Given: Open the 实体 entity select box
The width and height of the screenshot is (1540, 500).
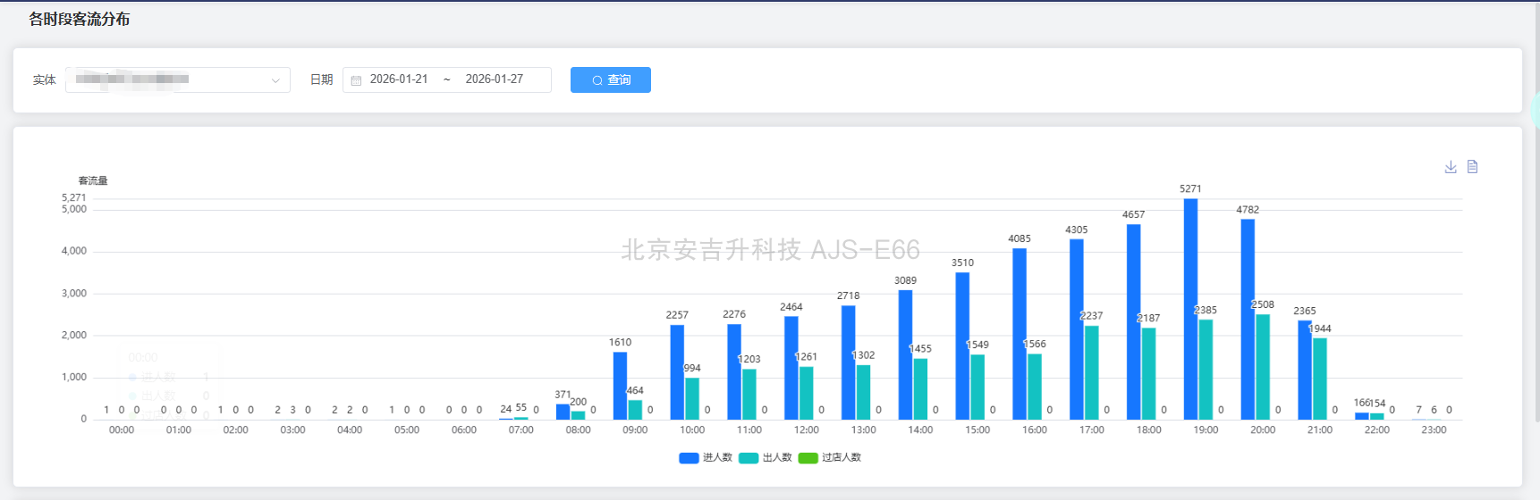Looking at the screenshot, I should pyautogui.click(x=170, y=79).
